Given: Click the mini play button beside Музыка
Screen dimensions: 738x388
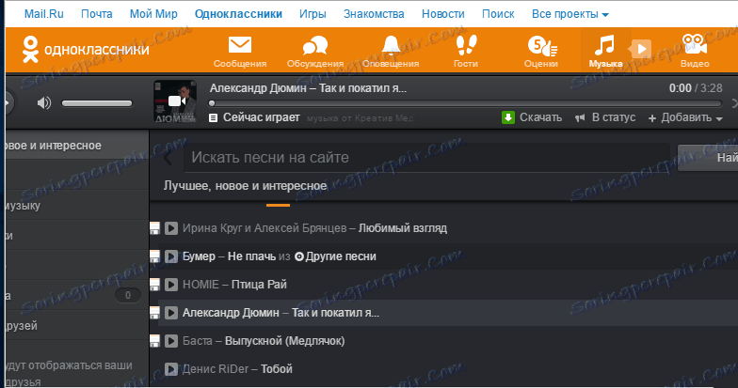Looking at the screenshot, I should pyautogui.click(x=641, y=49).
